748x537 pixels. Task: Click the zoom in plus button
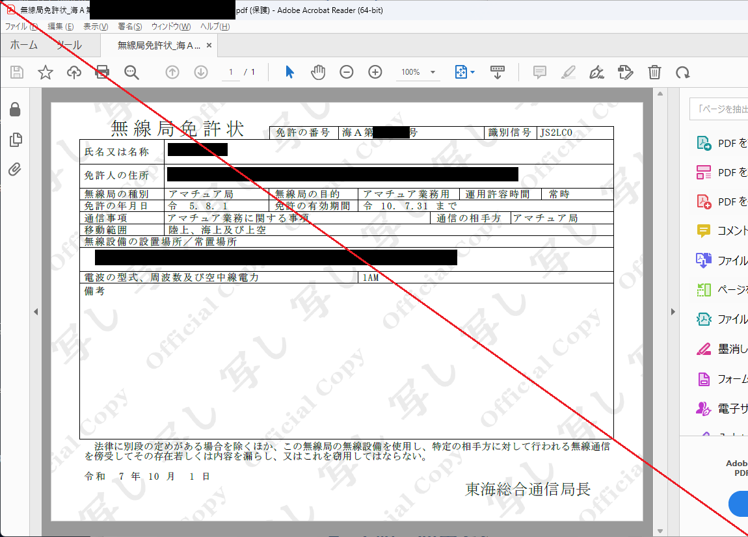coord(375,72)
